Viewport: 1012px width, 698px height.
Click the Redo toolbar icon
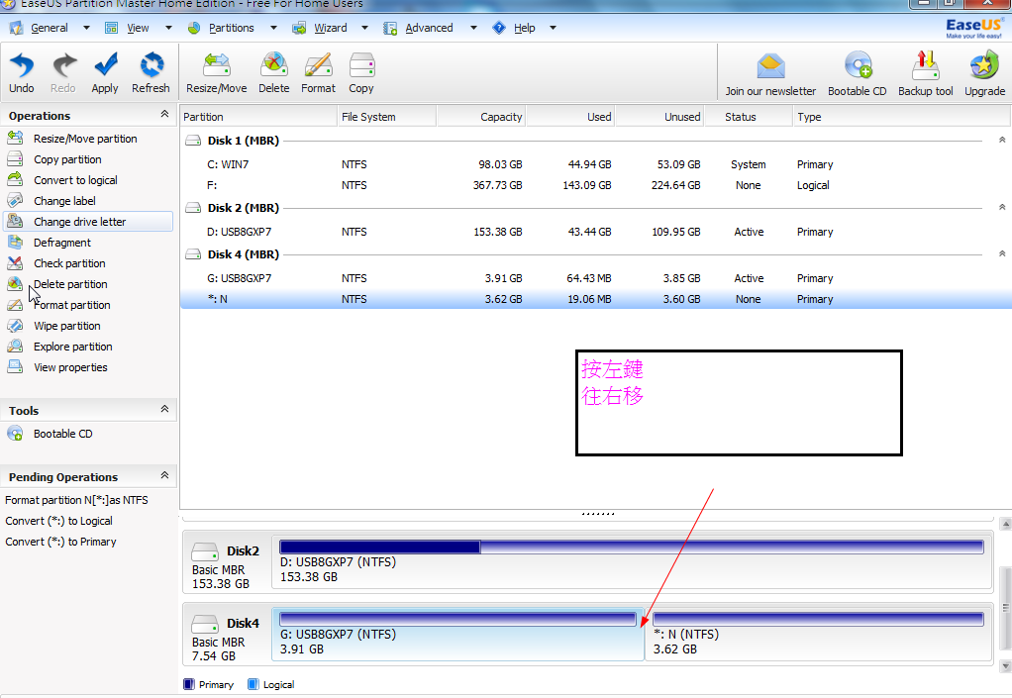[x=63, y=72]
